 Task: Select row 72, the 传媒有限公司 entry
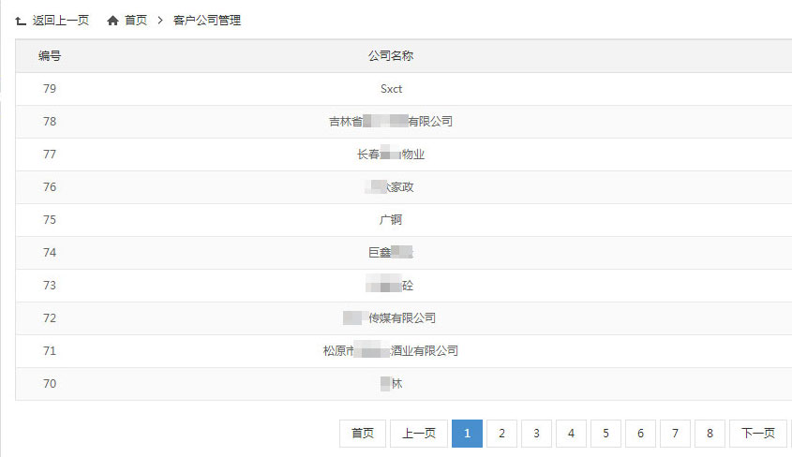point(391,318)
